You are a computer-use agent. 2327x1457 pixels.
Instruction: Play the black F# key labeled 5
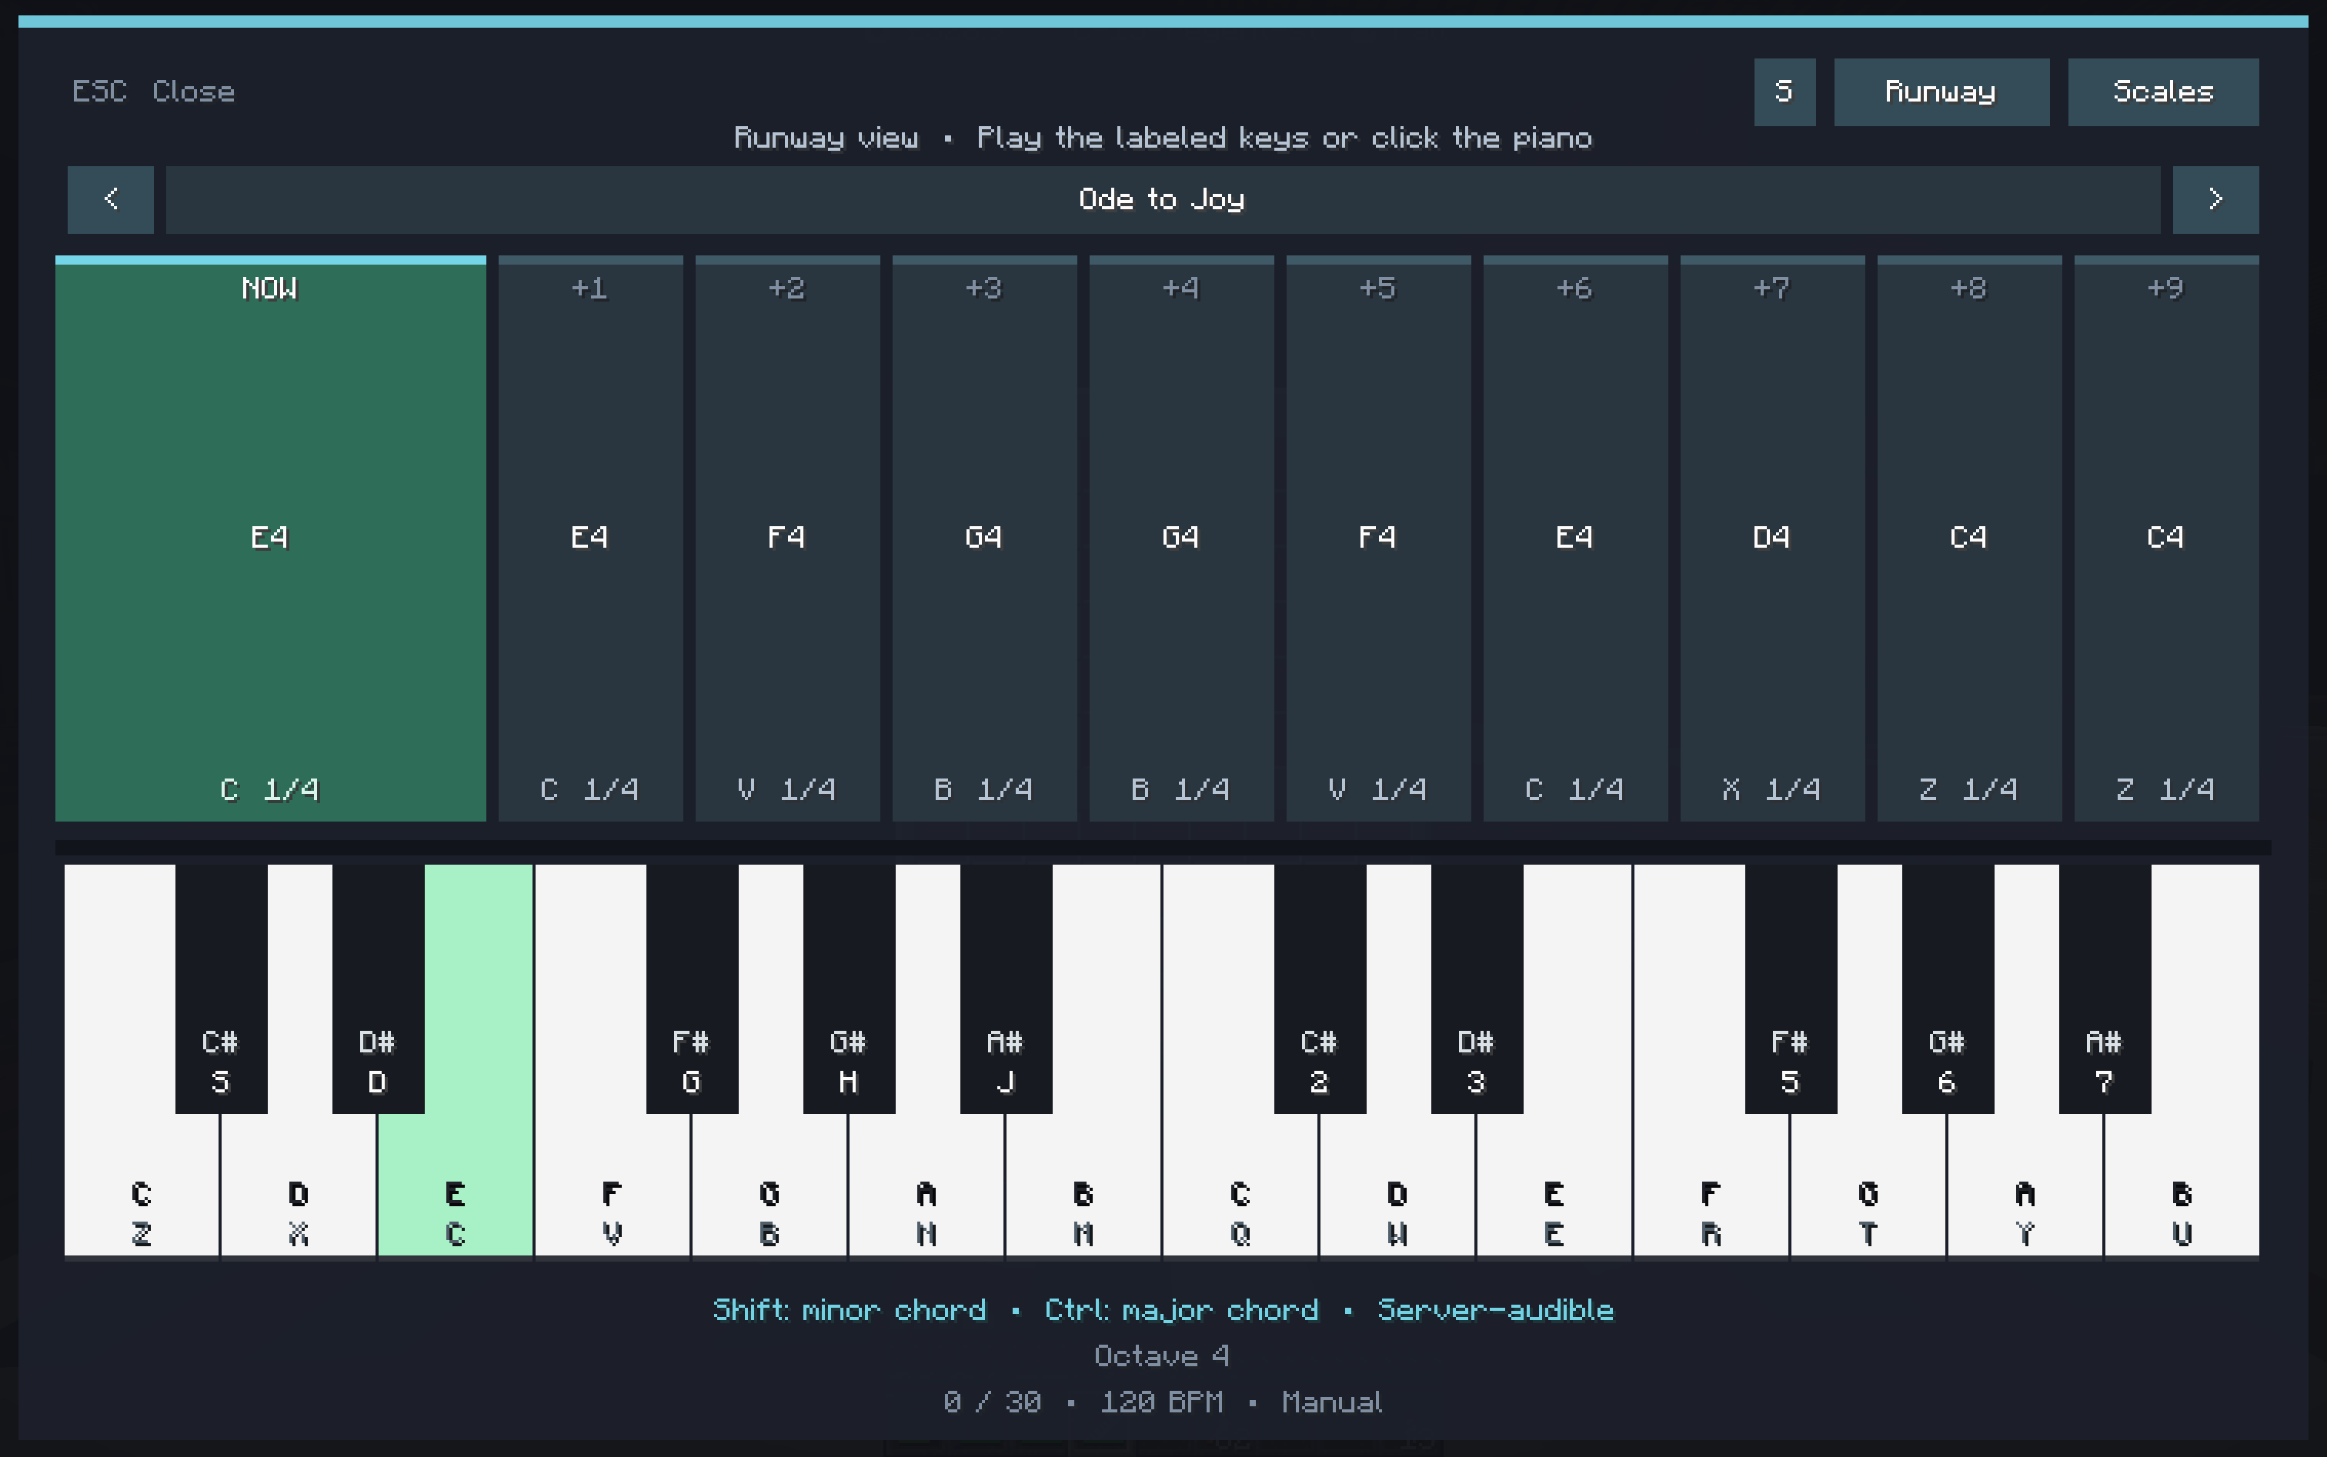click(x=1791, y=989)
